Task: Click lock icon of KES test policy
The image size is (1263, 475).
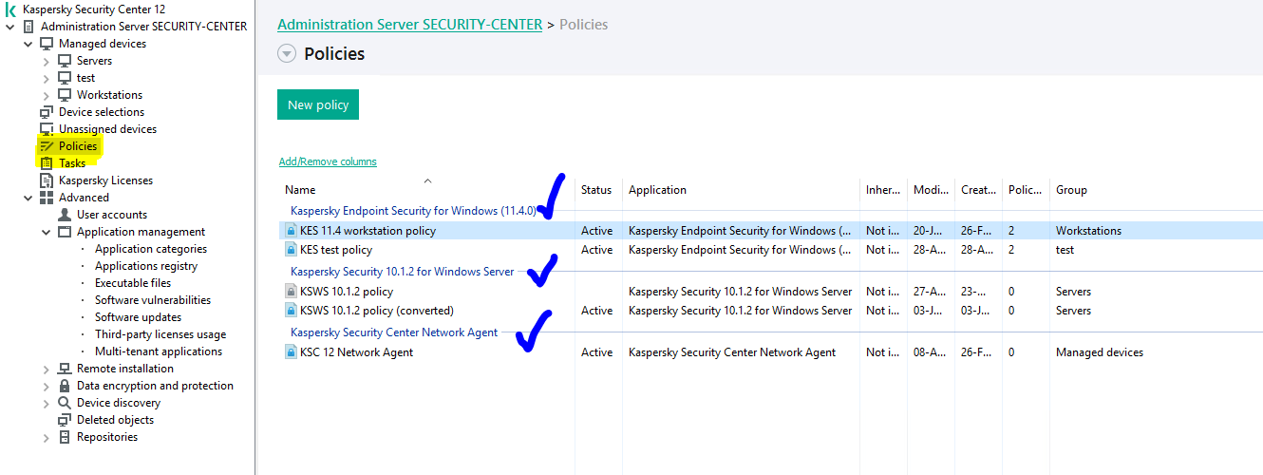Action: [292, 250]
